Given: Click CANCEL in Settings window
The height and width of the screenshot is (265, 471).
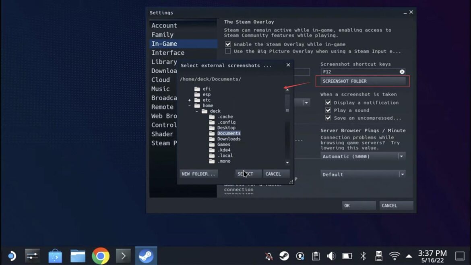Looking at the screenshot, I should tap(396, 205).
